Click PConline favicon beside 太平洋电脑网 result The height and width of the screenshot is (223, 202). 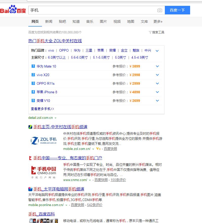pos(30,189)
